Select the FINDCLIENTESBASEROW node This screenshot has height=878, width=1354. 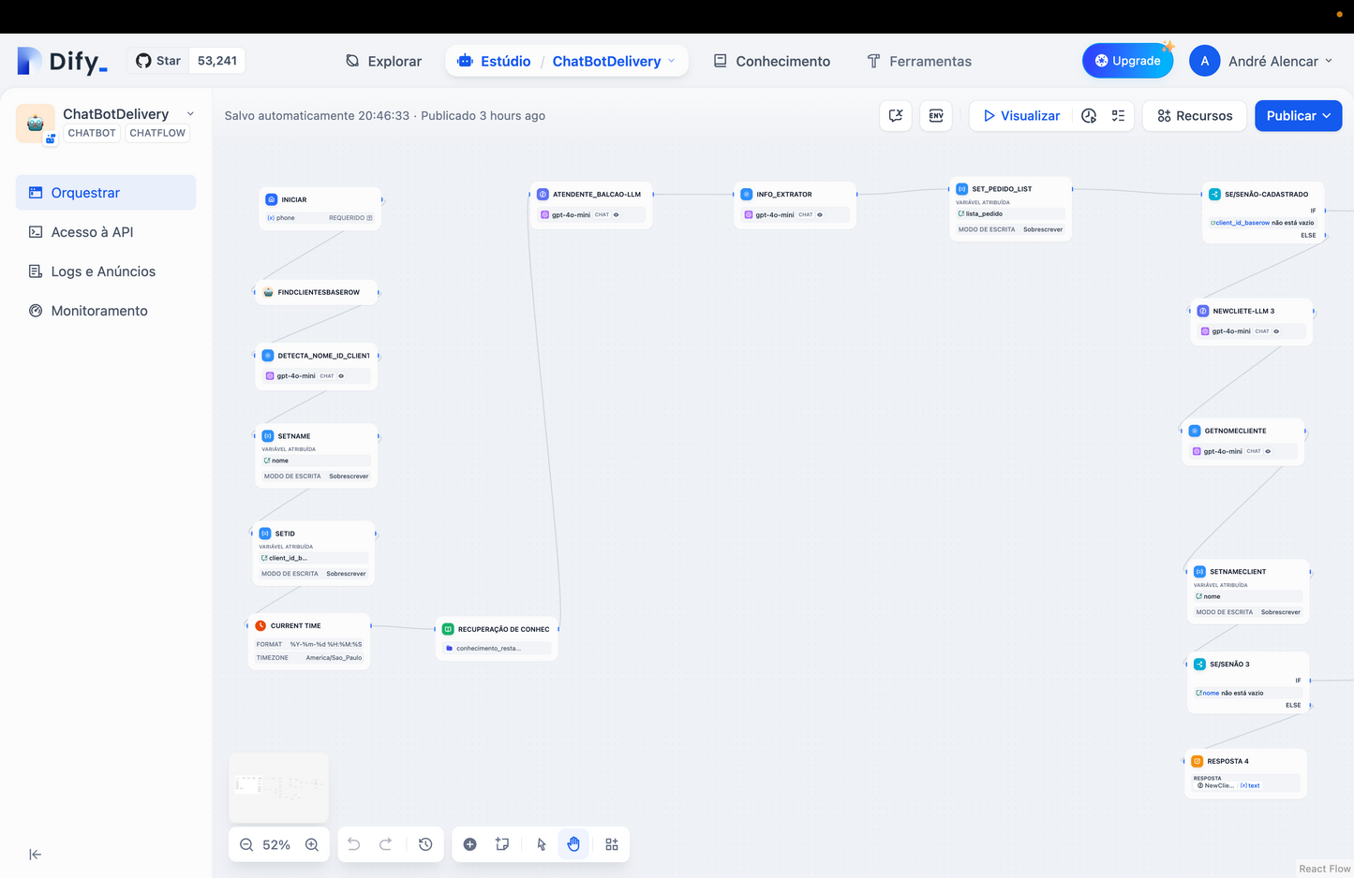click(x=317, y=292)
